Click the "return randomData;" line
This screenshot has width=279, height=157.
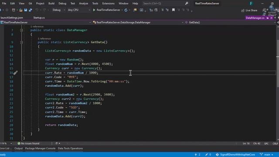click(x=61, y=125)
